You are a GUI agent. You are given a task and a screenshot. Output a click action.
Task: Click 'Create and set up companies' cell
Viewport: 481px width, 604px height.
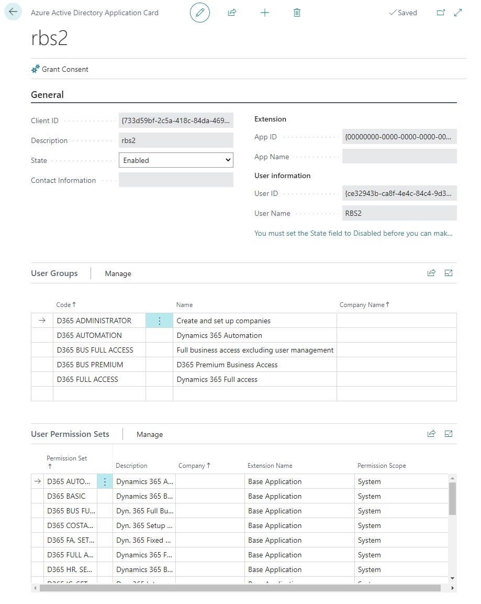pos(255,321)
